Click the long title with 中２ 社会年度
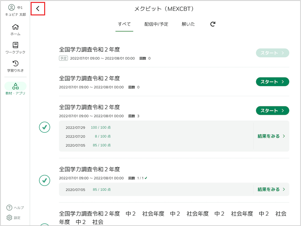Viewport: 301px width, 226px height. coord(173,217)
